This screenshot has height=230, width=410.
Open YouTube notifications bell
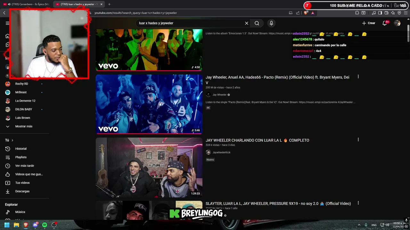pos(385,23)
